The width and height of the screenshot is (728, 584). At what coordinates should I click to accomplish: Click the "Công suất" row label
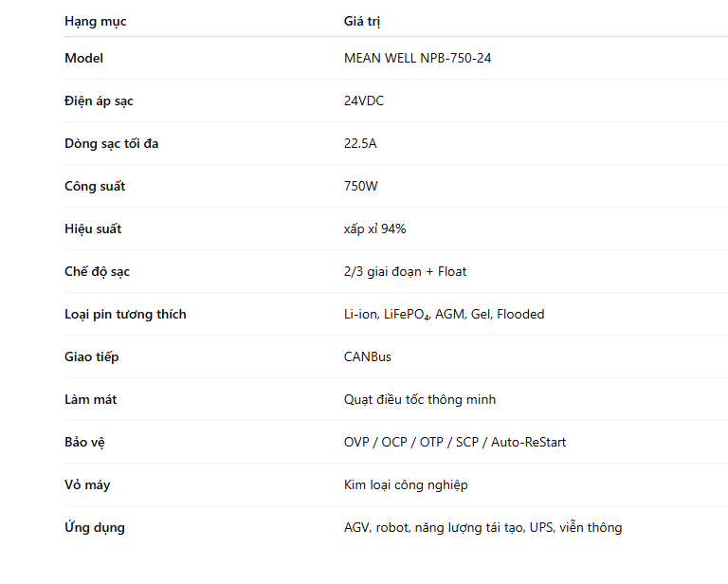pos(95,186)
